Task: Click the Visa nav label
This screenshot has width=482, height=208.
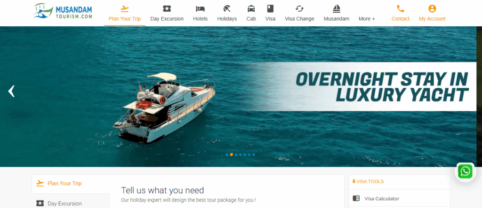Action: pos(270,19)
